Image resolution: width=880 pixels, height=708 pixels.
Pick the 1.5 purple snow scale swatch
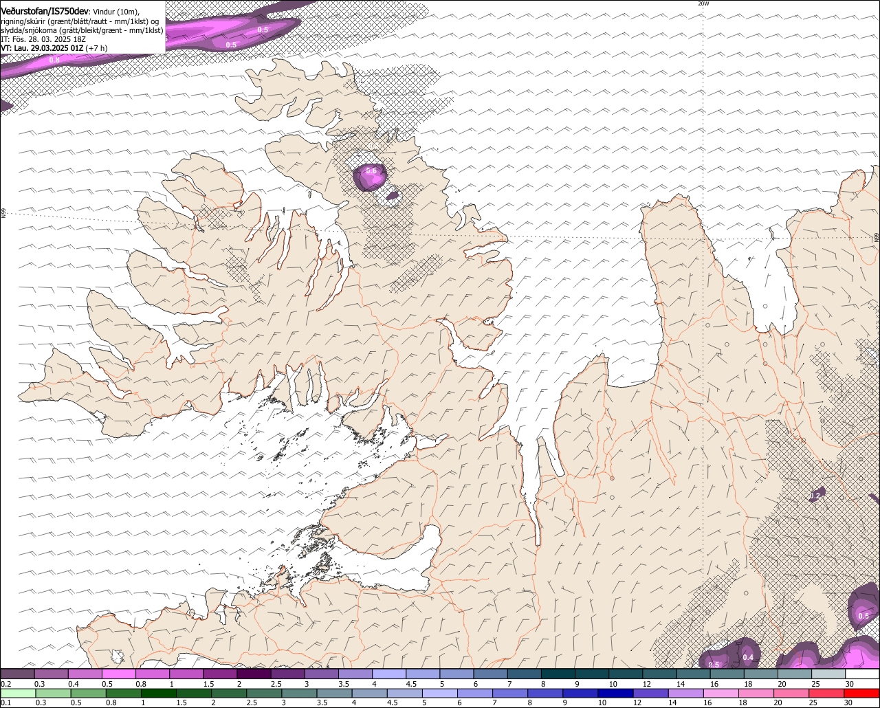click(221, 674)
